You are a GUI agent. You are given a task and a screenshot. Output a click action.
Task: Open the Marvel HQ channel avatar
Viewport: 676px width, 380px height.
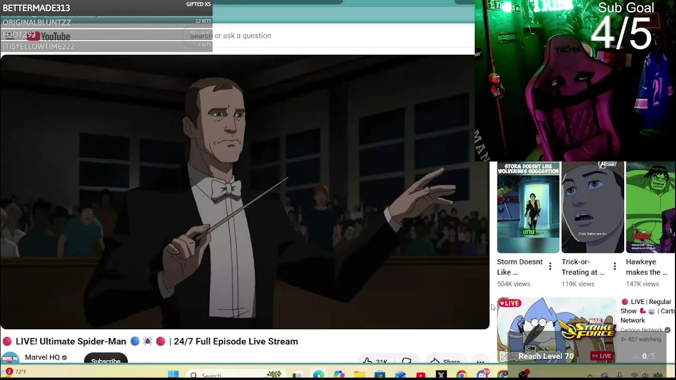point(10,358)
